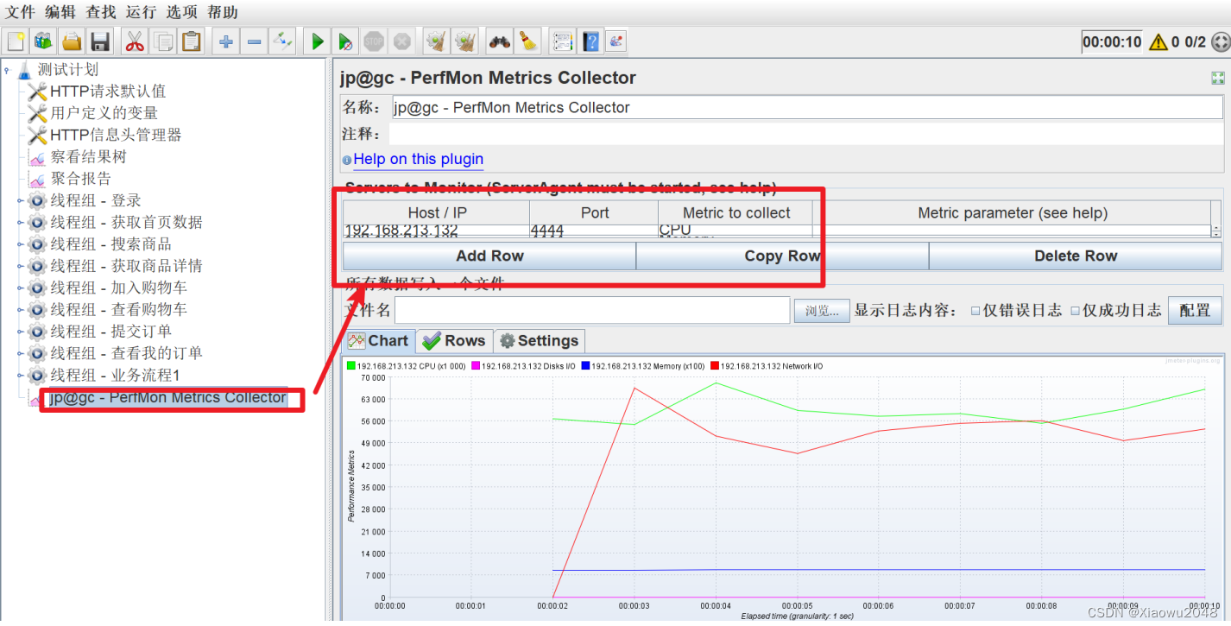Click the 配置 button
Image resolution: width=1231 pixels, height=626 pixels.
click(x=1195, y=311)
